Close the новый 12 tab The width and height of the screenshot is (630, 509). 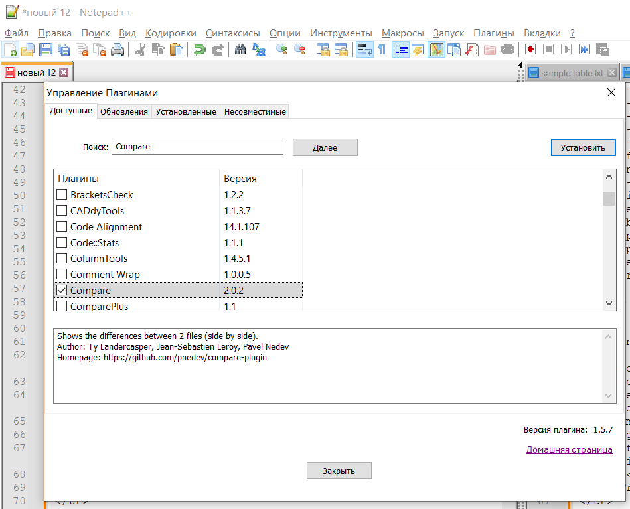coord(64,72)
